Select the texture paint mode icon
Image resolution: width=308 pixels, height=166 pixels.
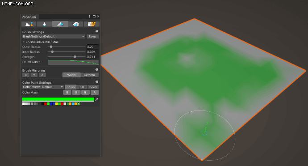[x=92, y=24]
